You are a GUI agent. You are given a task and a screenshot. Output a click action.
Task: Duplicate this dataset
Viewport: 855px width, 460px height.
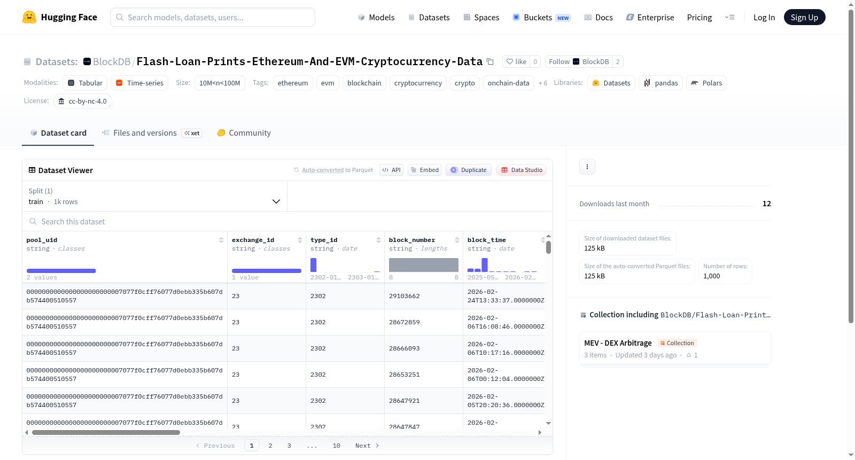[468, 170]
